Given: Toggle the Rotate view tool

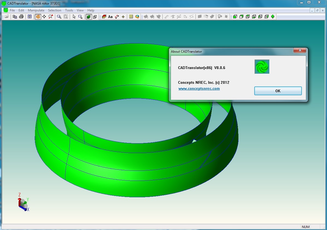Looking at the screenshot, I should 38,17.
